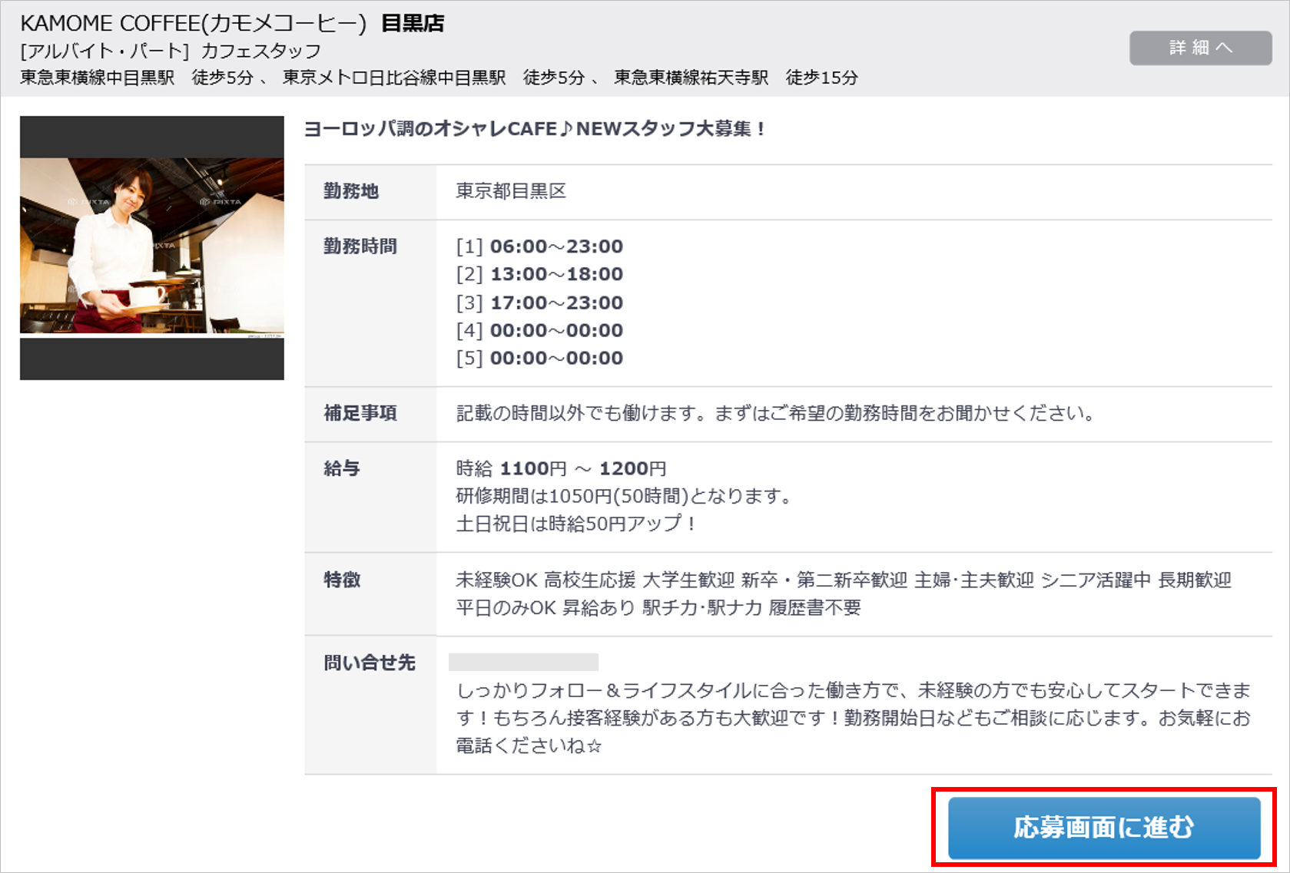Click the 研修期間は1050円 training wage note

(624, 496)
